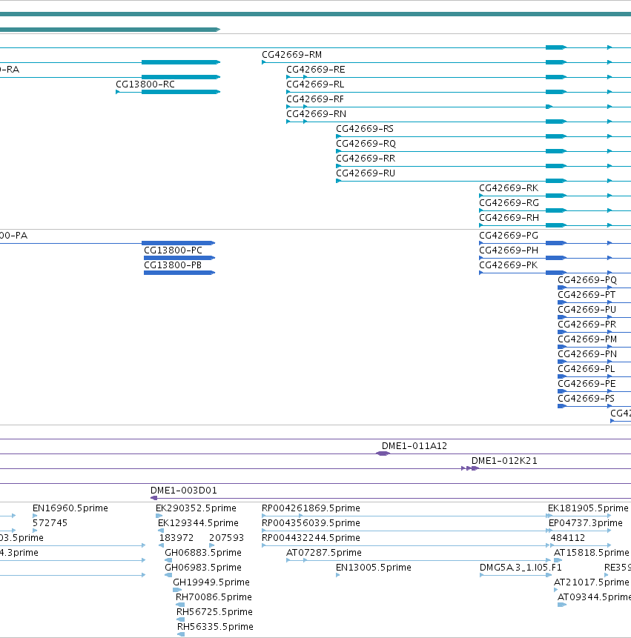The width and height of the screenshot is (631, 638).
Task: Select clone DME1-012K21 label
Action: pos(504,461)
